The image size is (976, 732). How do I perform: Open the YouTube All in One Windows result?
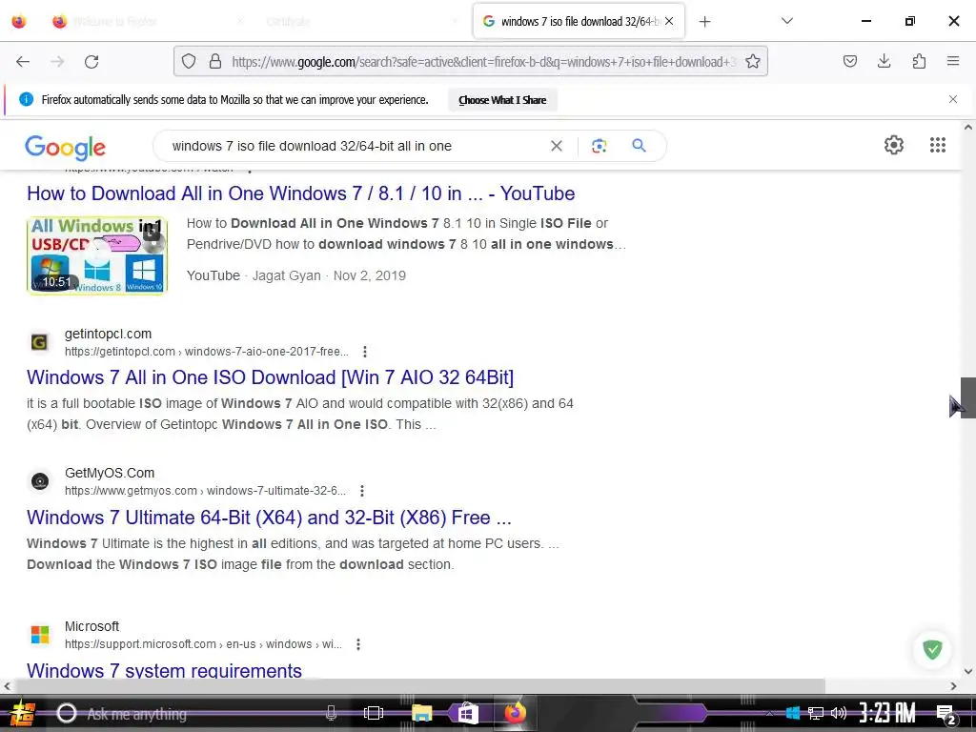[300, 193]
